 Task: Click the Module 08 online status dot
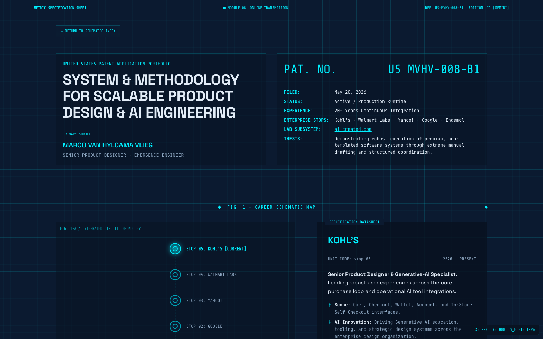224,8
